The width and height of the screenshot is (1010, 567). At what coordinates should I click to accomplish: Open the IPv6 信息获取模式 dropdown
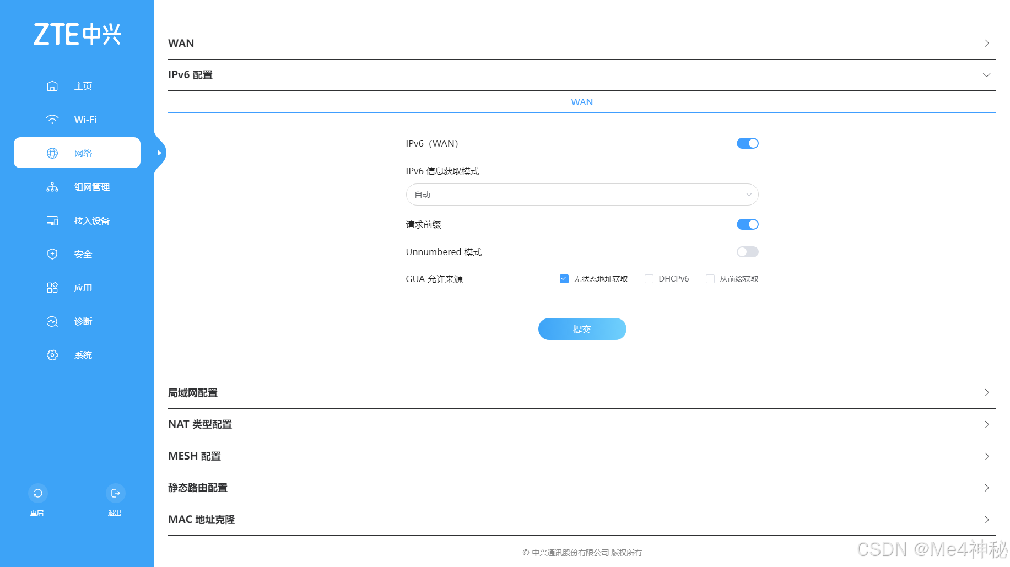(x=582, y=195)
